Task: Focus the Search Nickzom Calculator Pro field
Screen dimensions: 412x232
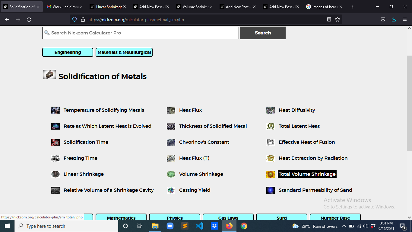Action: pyautogui.click(x=141, y=33)
